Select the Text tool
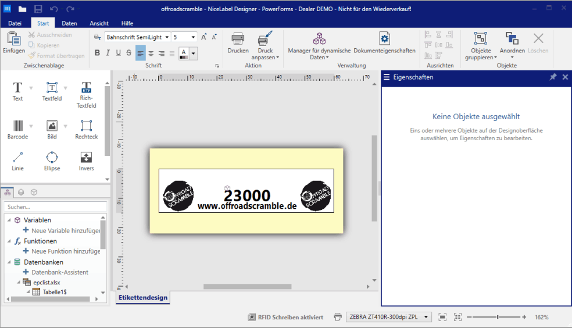 coord(17,91)
